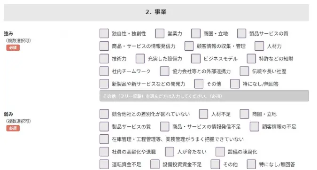Check その他 in the 強み section
Viewport: 317px width, 170px height.
tap(199, 84)
